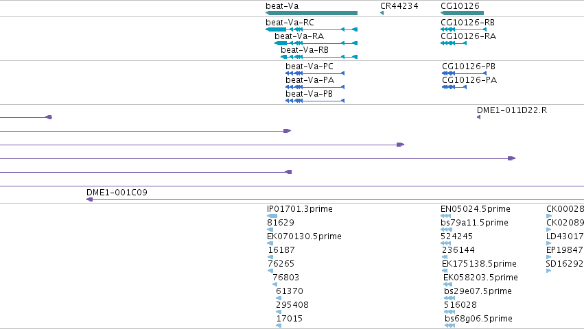Select the IP01701.3prime EST label
The width and height of the screenshot is (584, 329).
[300, 209]
